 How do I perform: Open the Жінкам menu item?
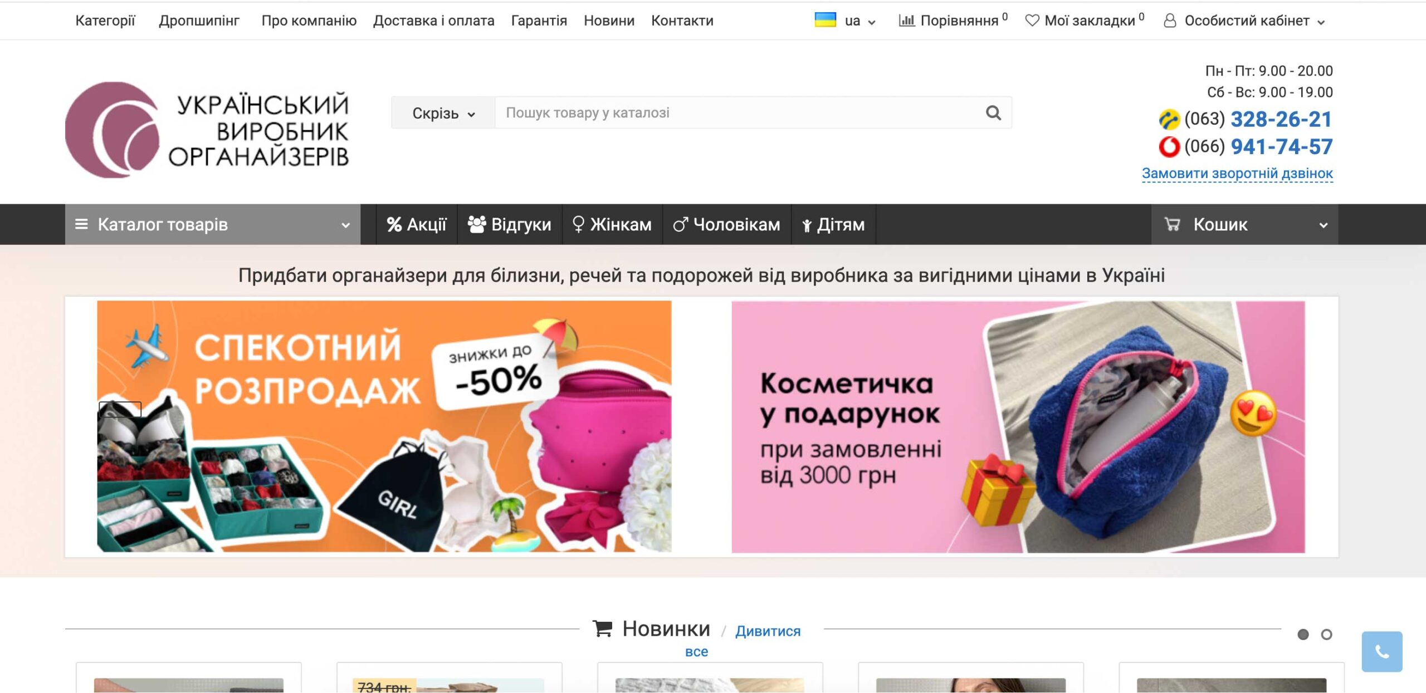coord(612,224)
